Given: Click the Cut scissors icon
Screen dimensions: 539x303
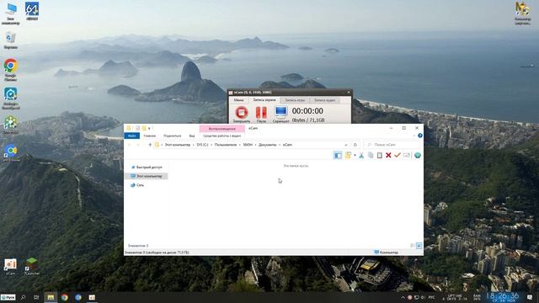Looking at the screenshot, I should (x=361, y=156).
